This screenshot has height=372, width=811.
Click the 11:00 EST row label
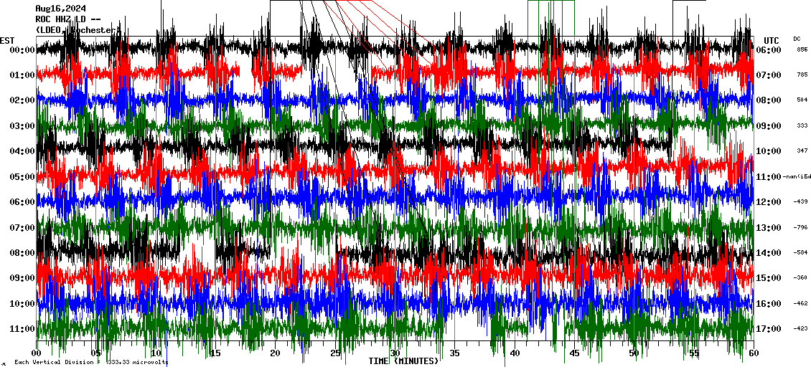pyautogui.click(x=17, y=329)
